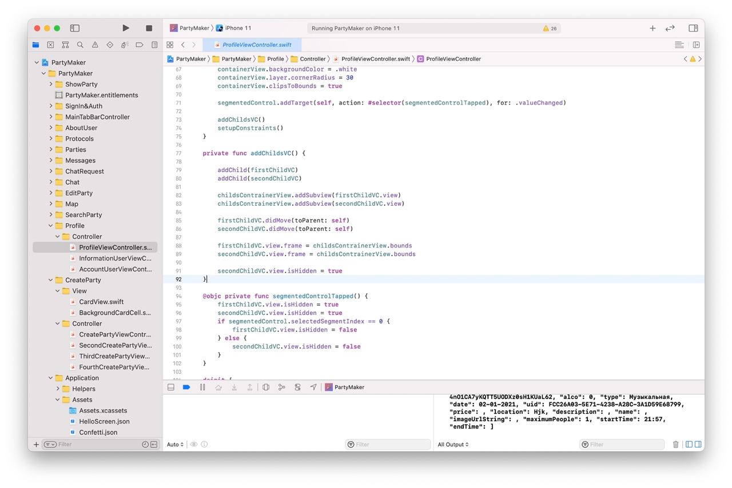Open the Breakpoint navigator icon
This screenshot has height=488, width=732.
pos(140,45)
